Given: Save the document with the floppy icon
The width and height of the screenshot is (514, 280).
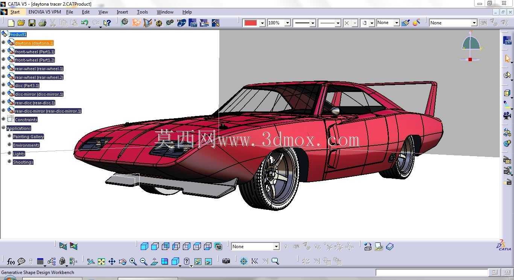Looking at the screenshot, I should pyautogui.click(x=32, y=23).
